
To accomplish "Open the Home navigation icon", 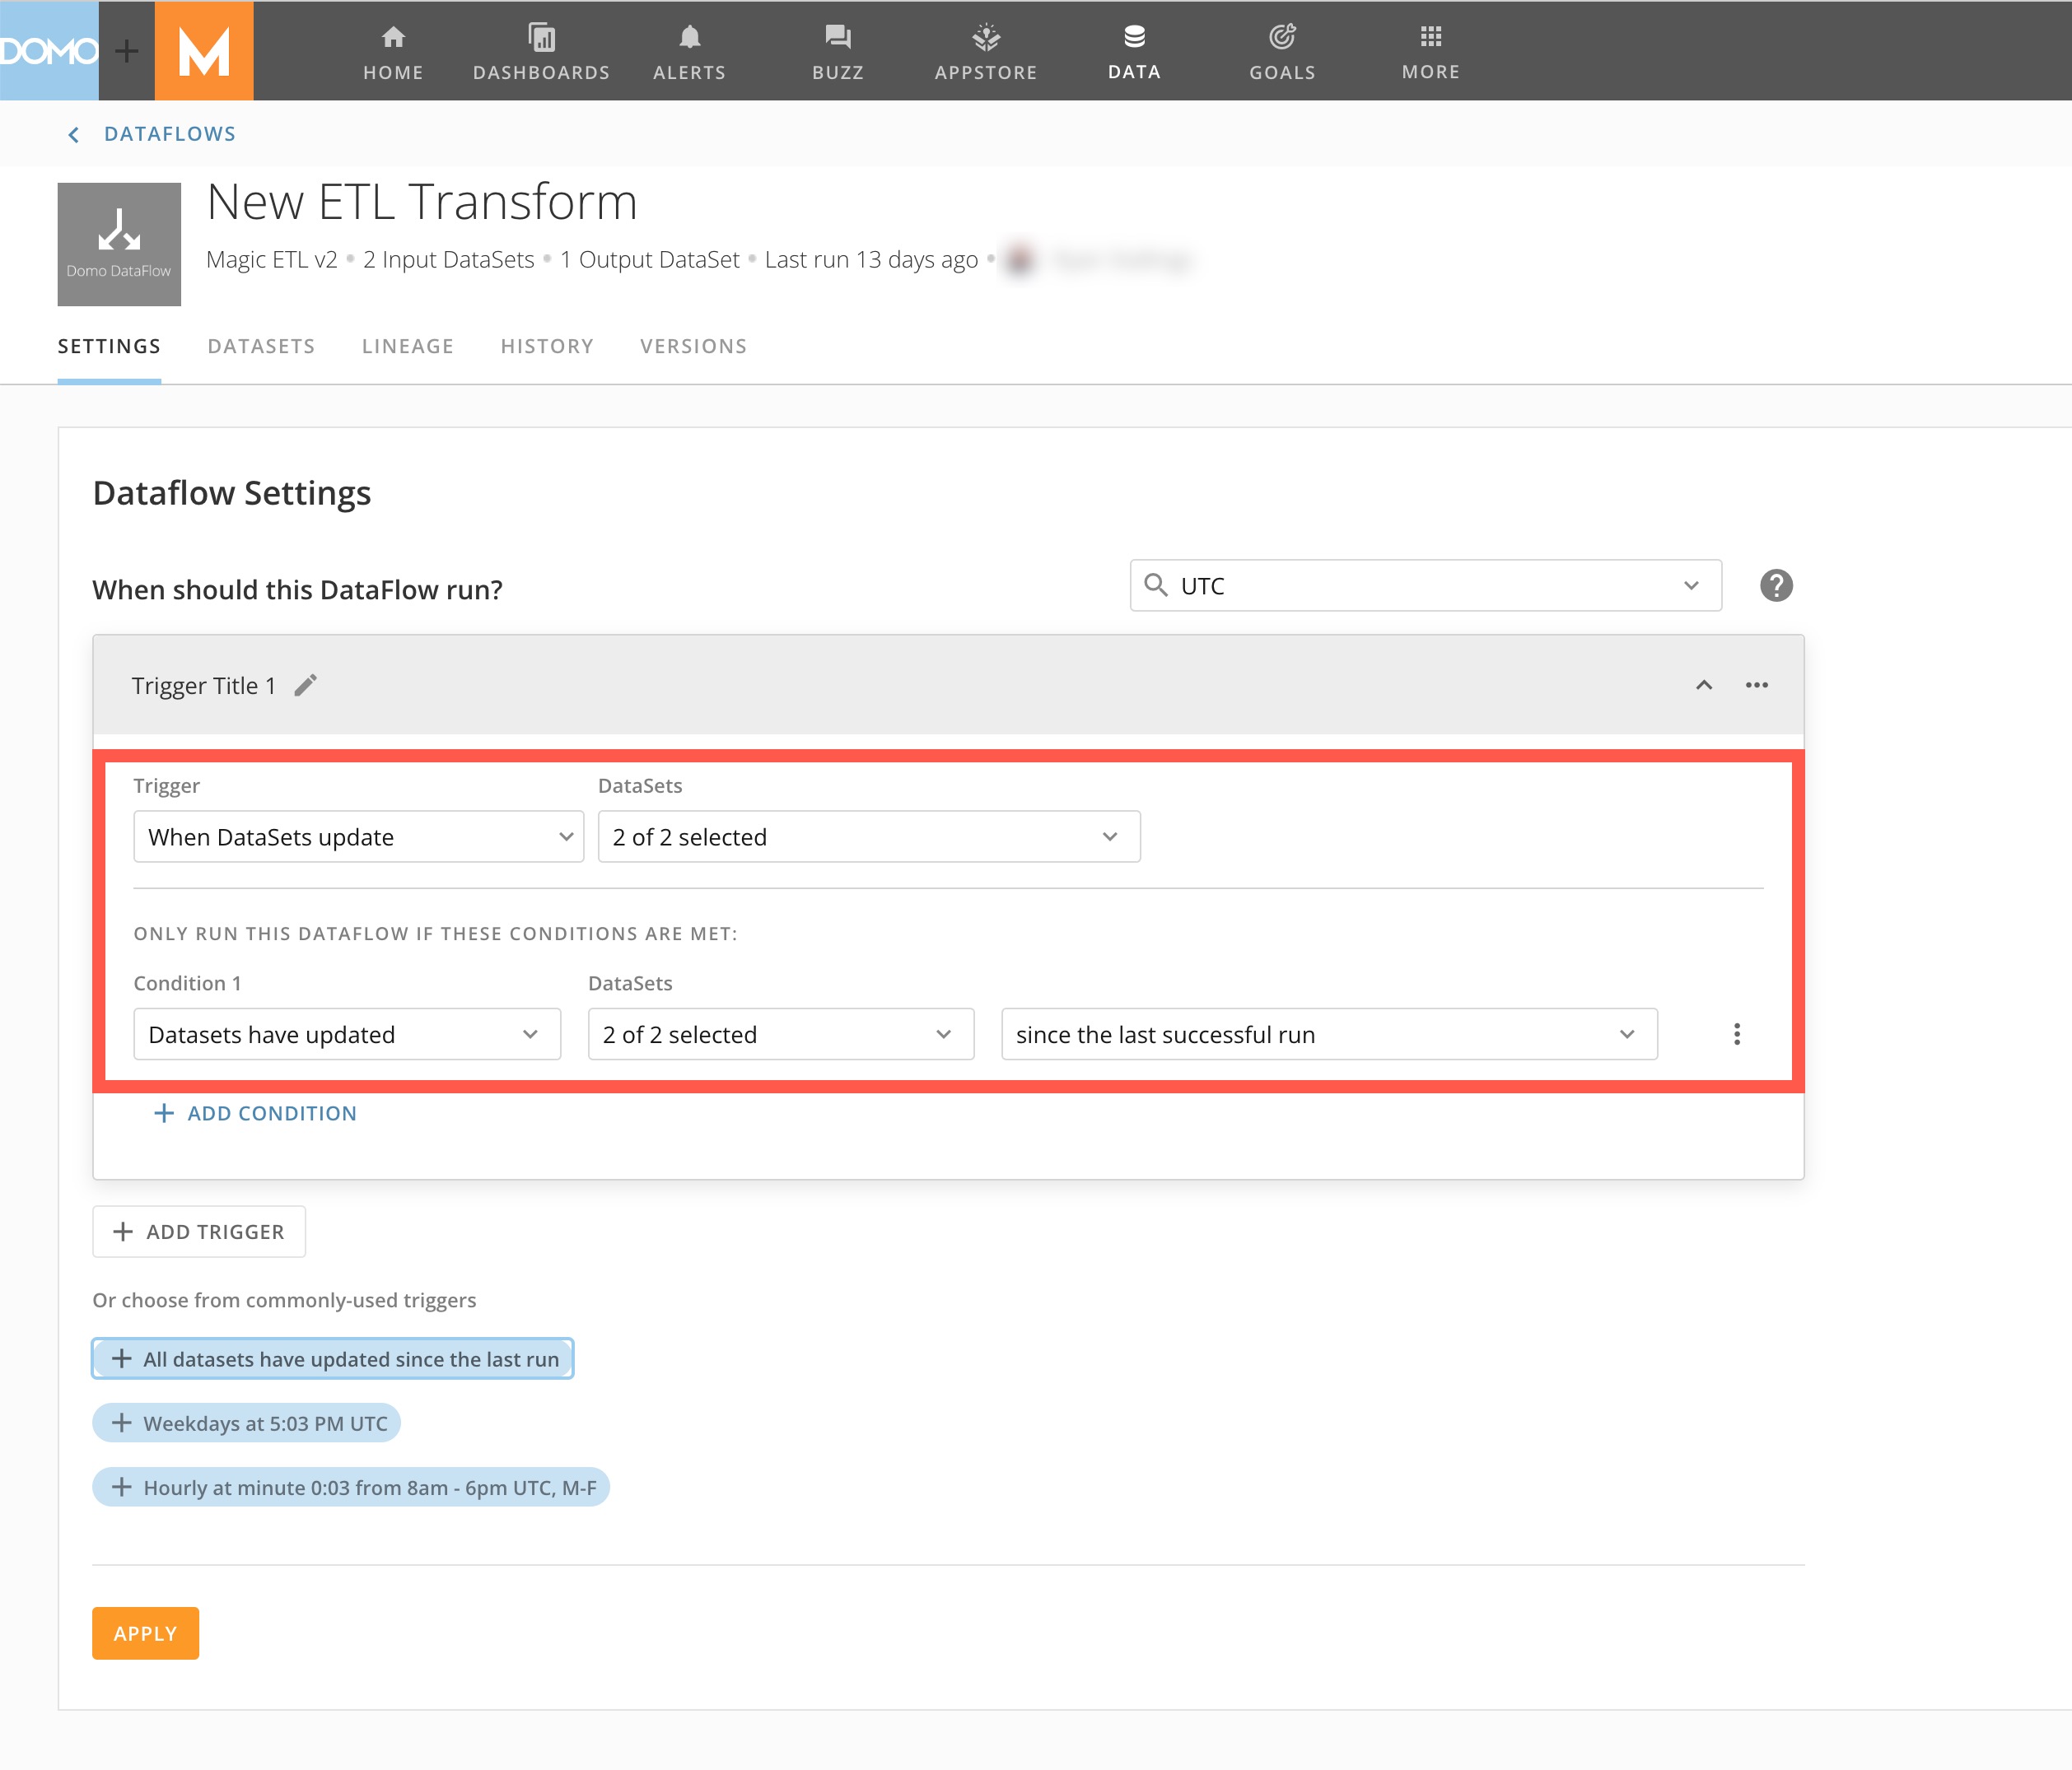I will pos(393,50).
